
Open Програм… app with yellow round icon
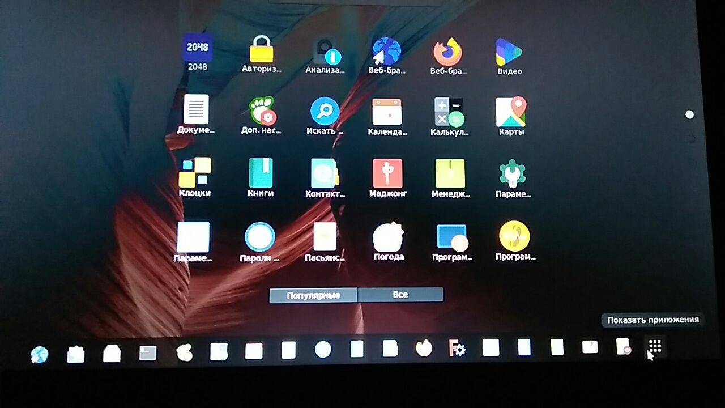[x=515, y=241]
